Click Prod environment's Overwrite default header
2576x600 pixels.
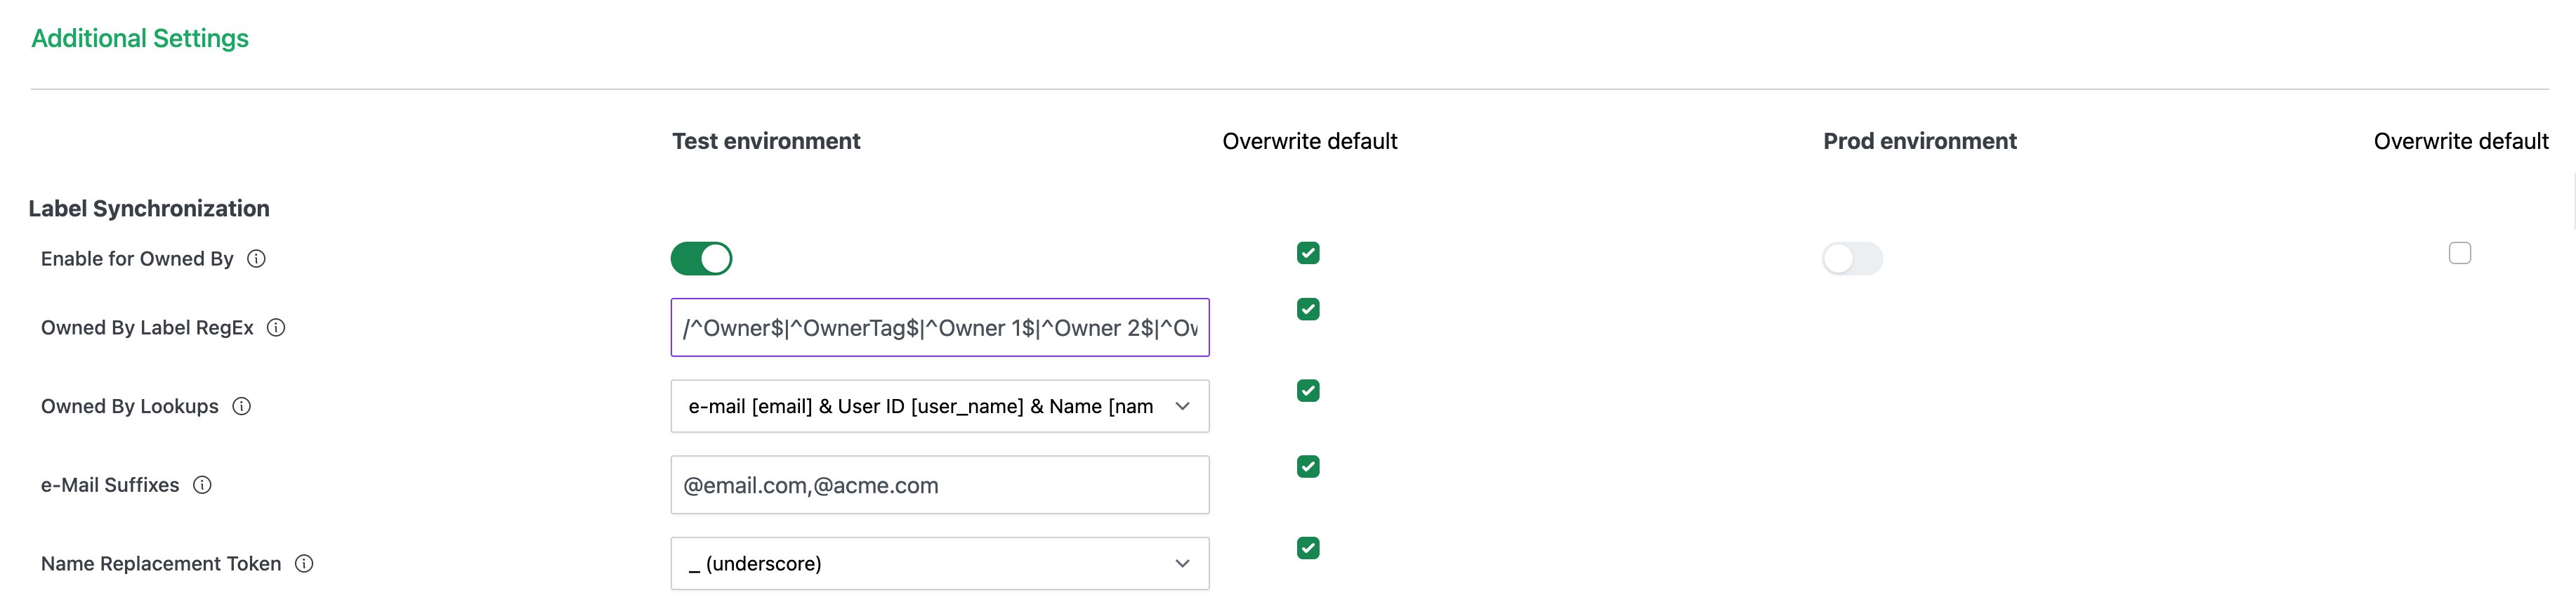click(2461, 141)
